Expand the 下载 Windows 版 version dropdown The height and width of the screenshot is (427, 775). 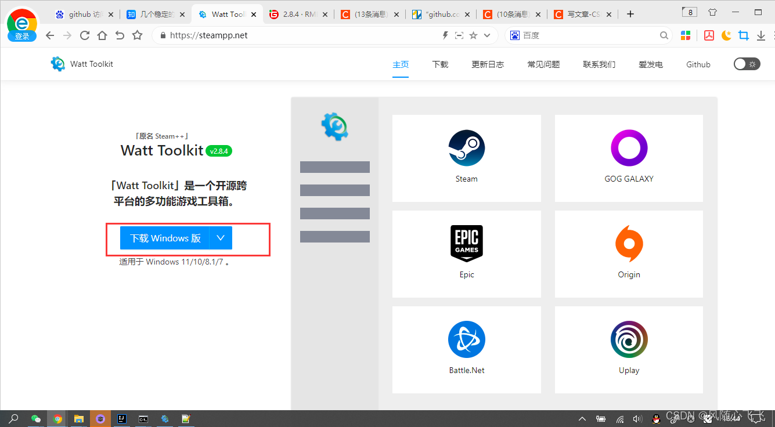[220, 238]
